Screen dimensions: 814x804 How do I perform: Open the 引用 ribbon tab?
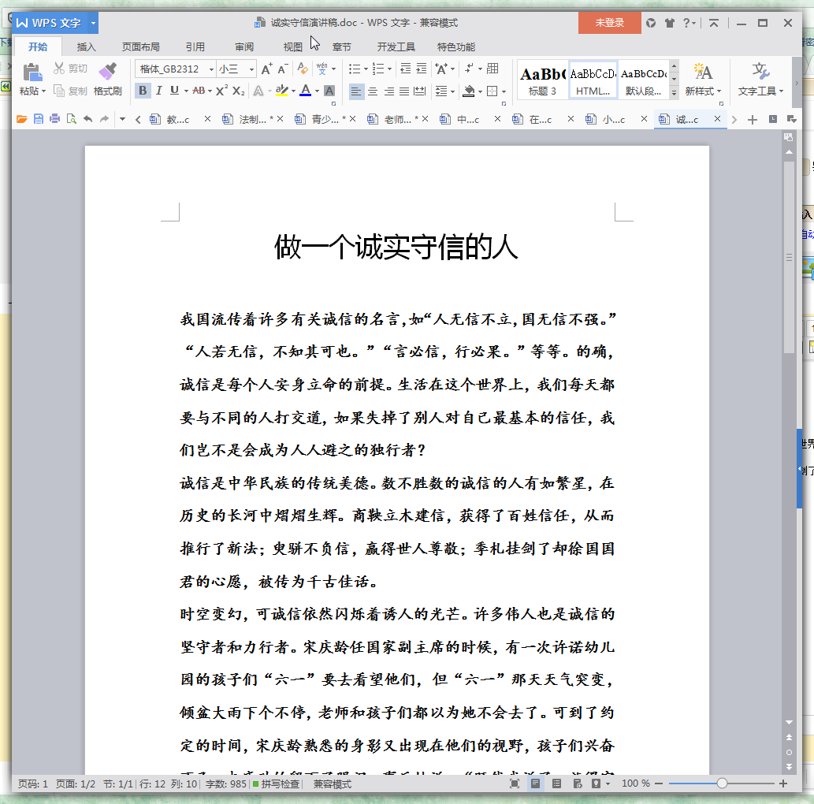pyautogui.click(x=195, y=47)
